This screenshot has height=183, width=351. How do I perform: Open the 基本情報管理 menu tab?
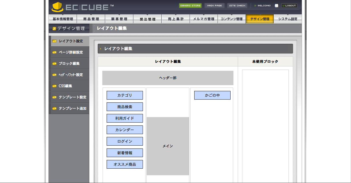63,19
